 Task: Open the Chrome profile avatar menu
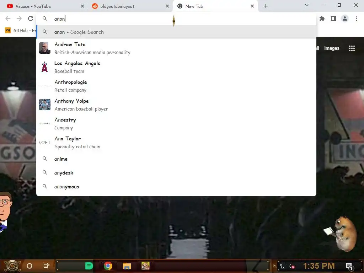(345, 18)
